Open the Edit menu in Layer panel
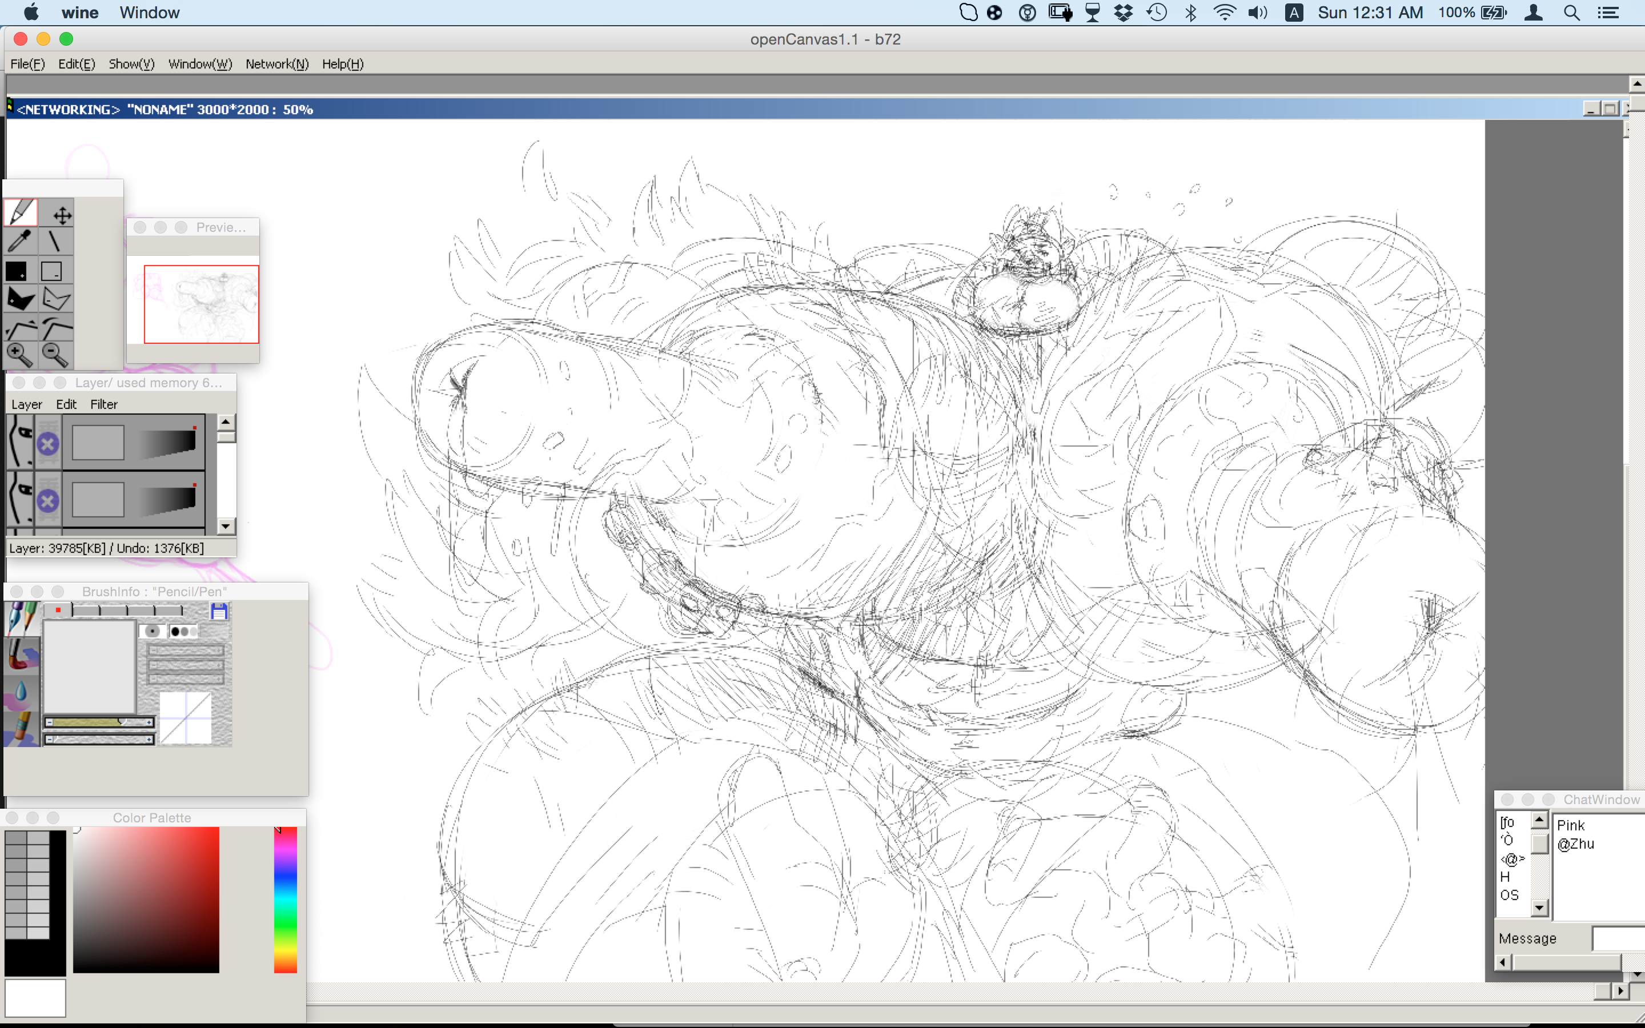The height and width of the screenshot is (1028, 1645). point(66,404)
